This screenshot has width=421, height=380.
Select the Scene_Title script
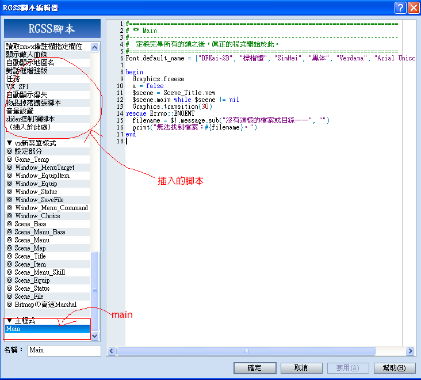(x=48, y=256)
